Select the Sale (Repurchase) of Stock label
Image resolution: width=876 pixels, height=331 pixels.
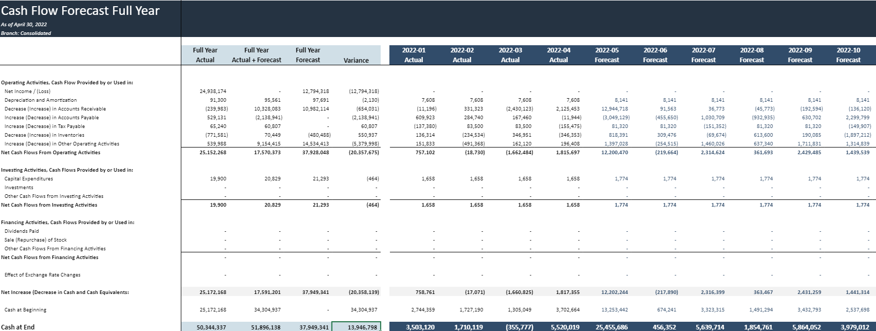(x=35, y=240)
